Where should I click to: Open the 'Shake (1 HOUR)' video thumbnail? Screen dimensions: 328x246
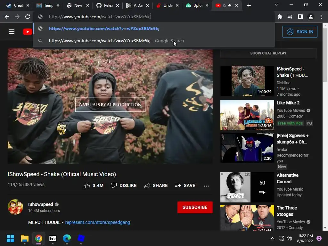click(247, 81)
